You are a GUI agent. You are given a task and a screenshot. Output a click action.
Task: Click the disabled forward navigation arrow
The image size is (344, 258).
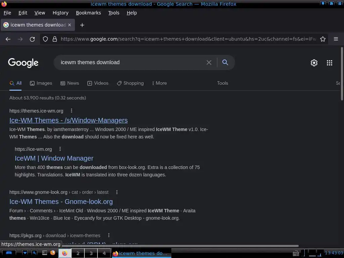(20, 39)
